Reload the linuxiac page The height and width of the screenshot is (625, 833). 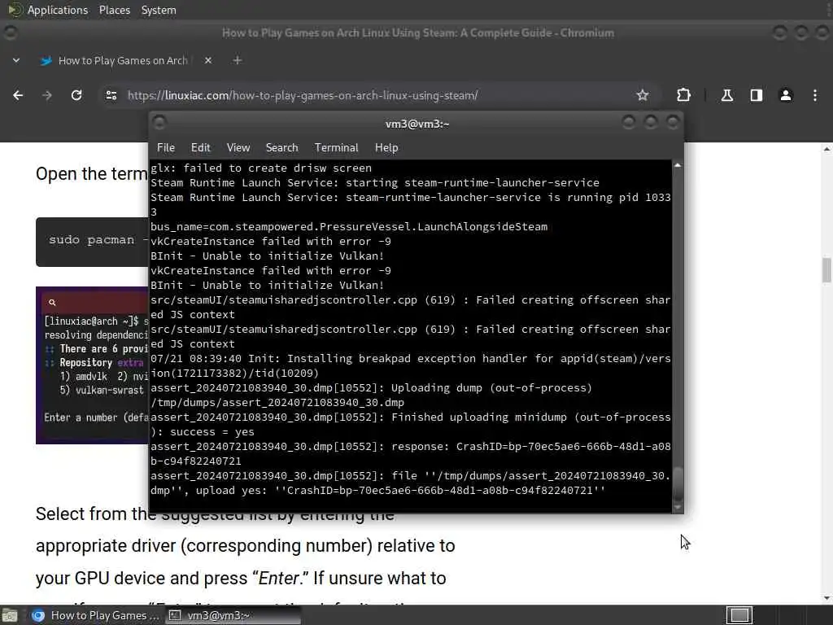[x=76, y=95]
